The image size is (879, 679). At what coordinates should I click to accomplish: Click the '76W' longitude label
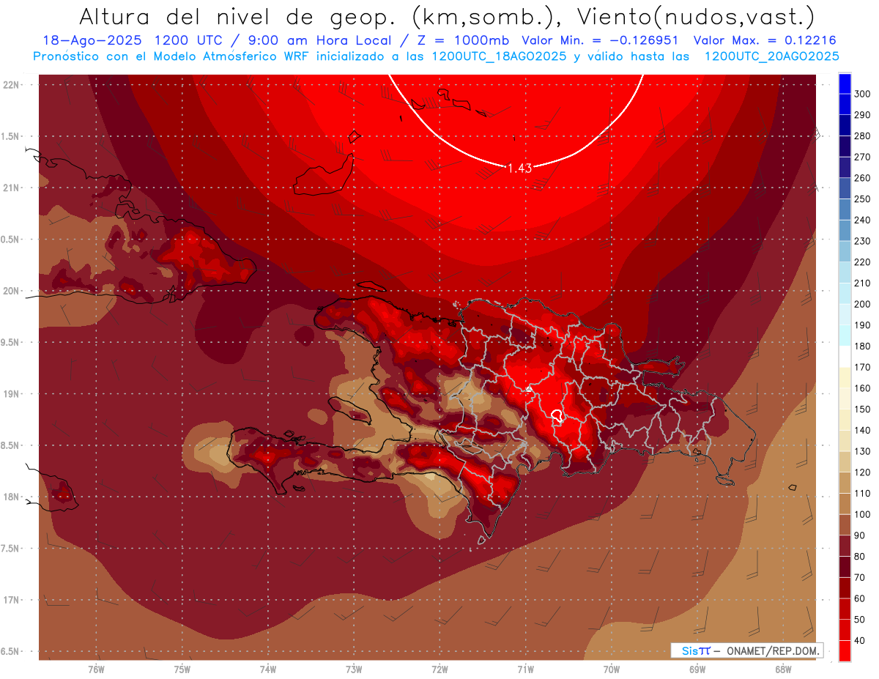coord(96,669)
